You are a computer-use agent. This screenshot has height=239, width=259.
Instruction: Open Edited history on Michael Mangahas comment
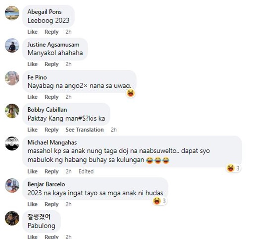[x=86, y=171]
